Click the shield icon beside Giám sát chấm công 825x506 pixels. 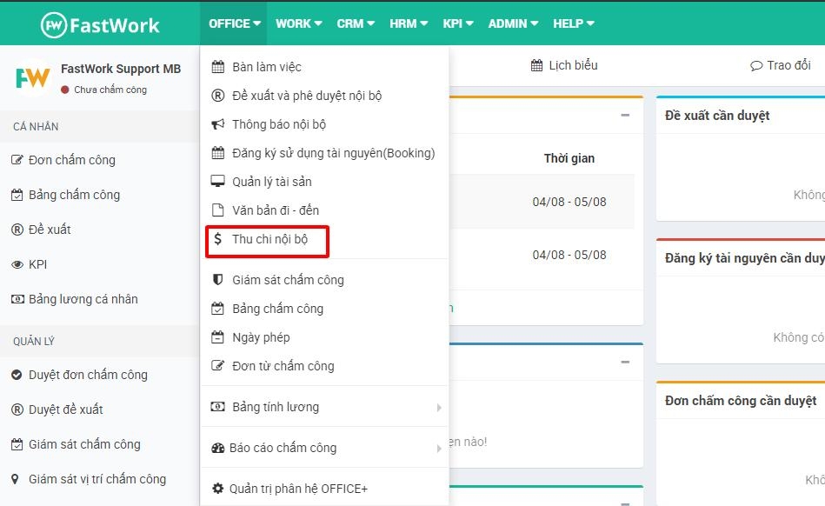pyautogui.click(x=216, y=279)
